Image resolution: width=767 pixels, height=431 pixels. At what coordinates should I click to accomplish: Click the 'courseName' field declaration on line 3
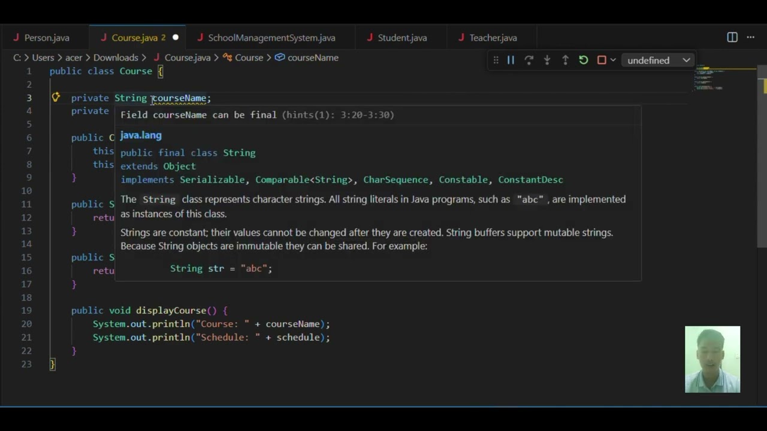pos(179,98)
